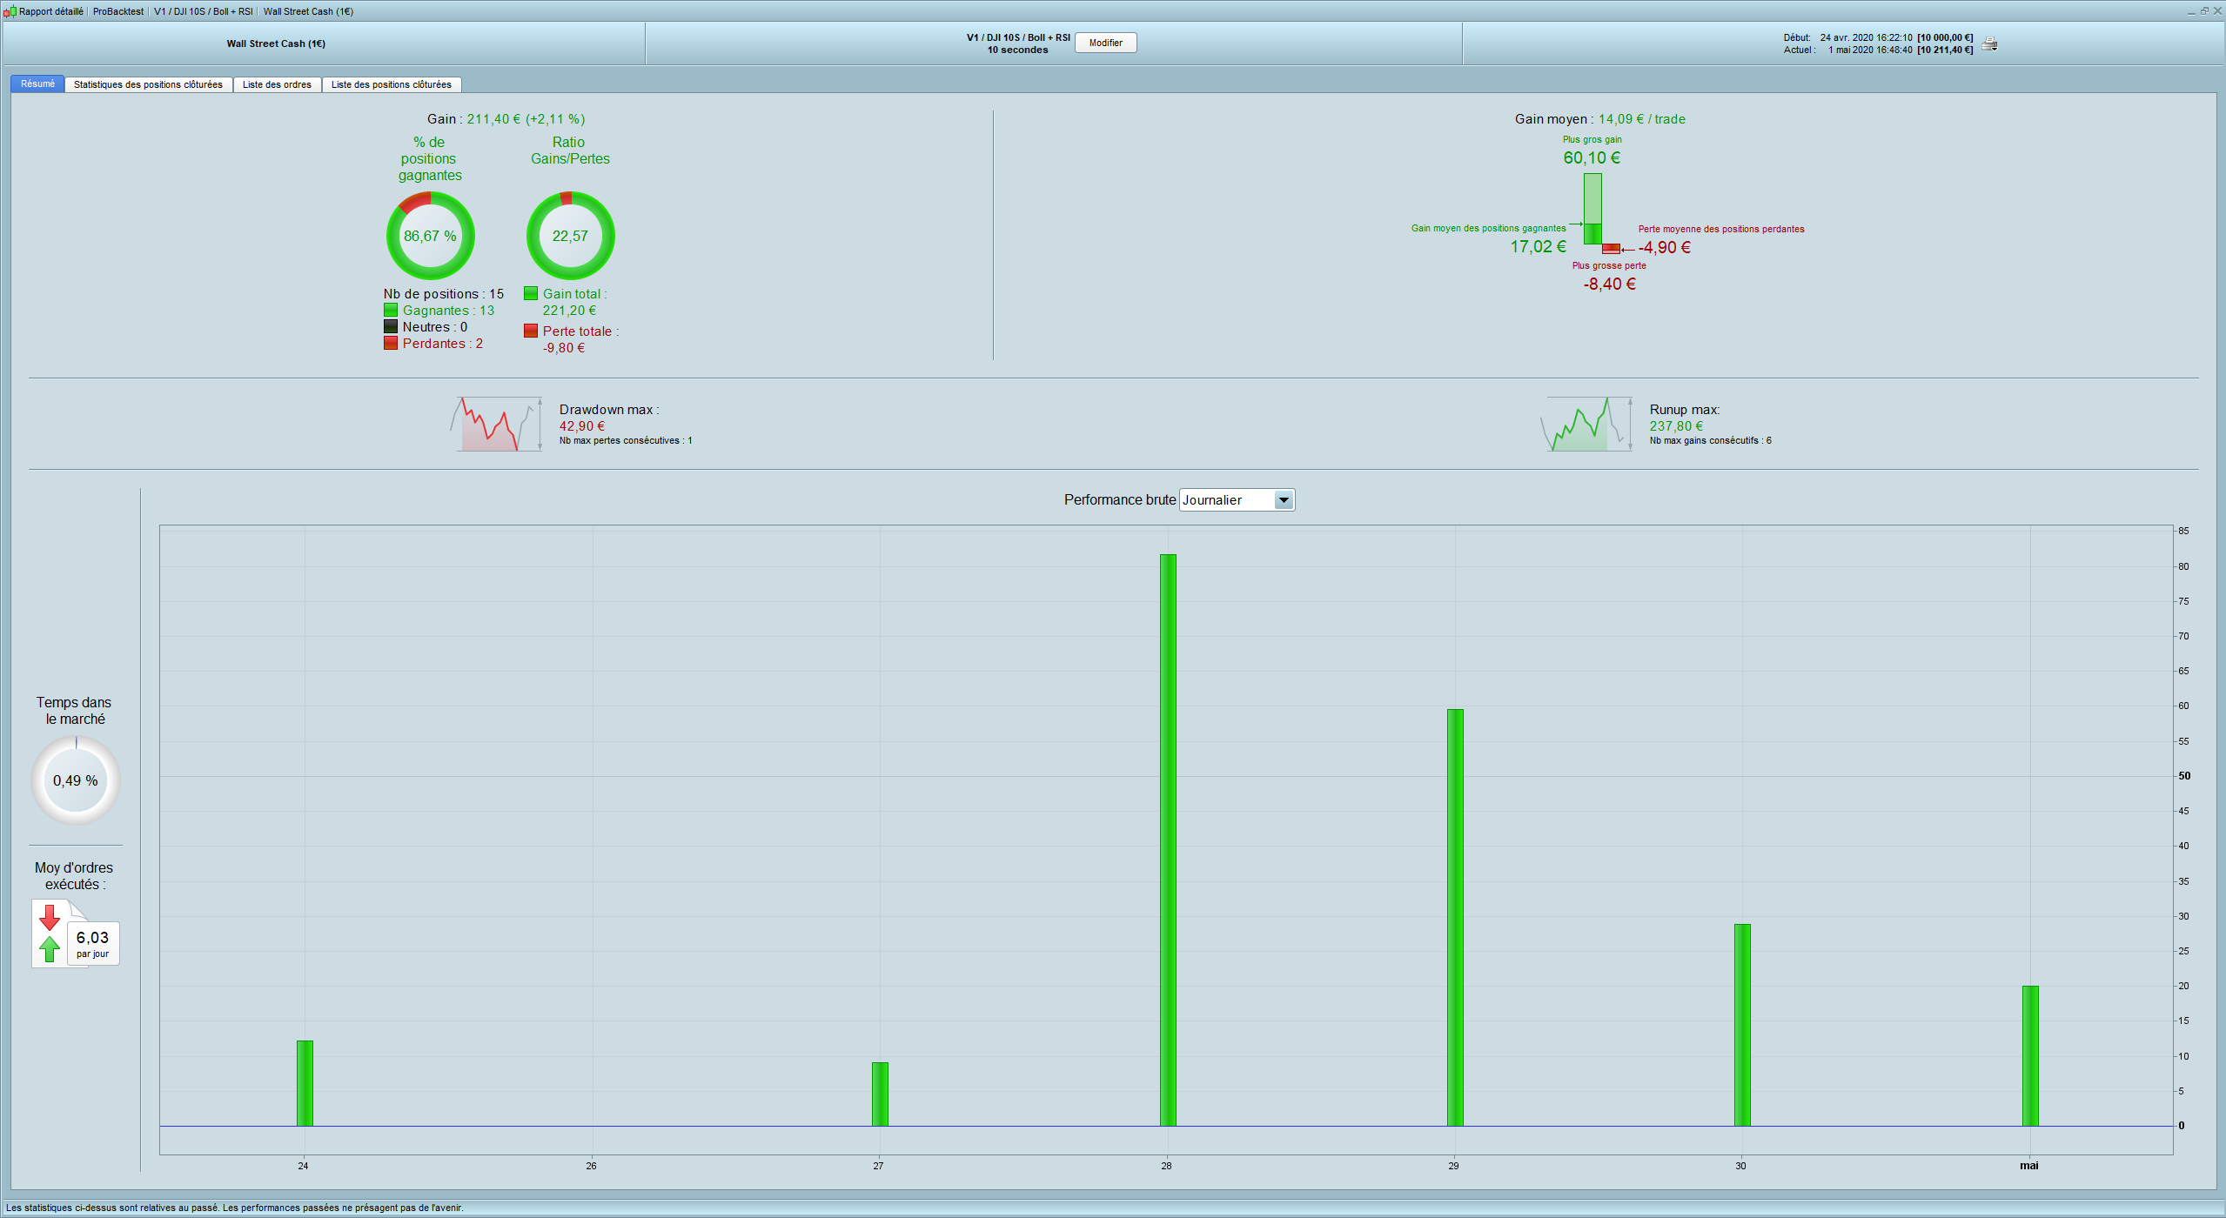The image size is (2226, 1218).
Task: Open Statistiques des positions clôturées tab
Action: (x=148, y=84)
